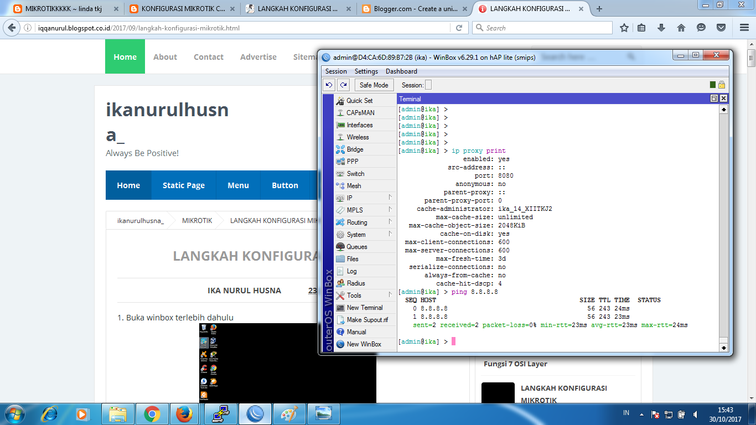Screen dimensions: 756x425
Task: Open the WinBox Session menu
Action: pos(336,71)
